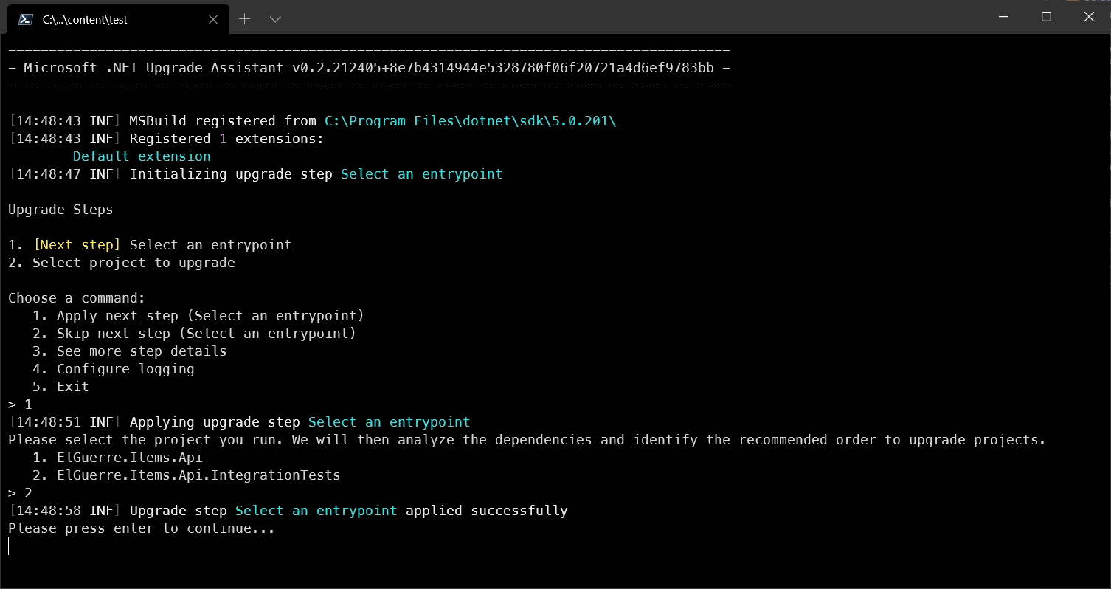This screenshot has width=1111, height=589.
Task: Click the blinking cursor input line
Action: (9, 546)
